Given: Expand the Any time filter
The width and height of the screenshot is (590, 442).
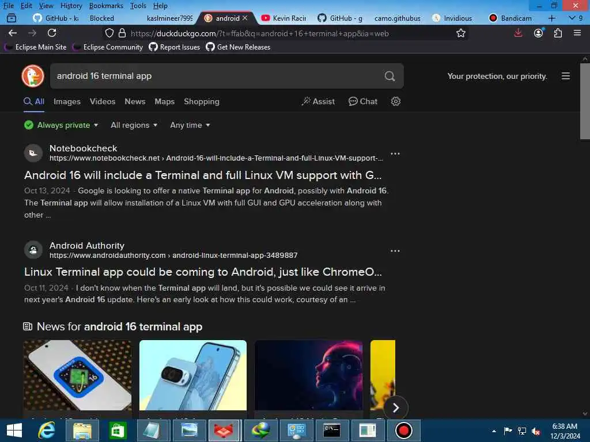Looking at the screenshot, I should [x=190, y=125].
